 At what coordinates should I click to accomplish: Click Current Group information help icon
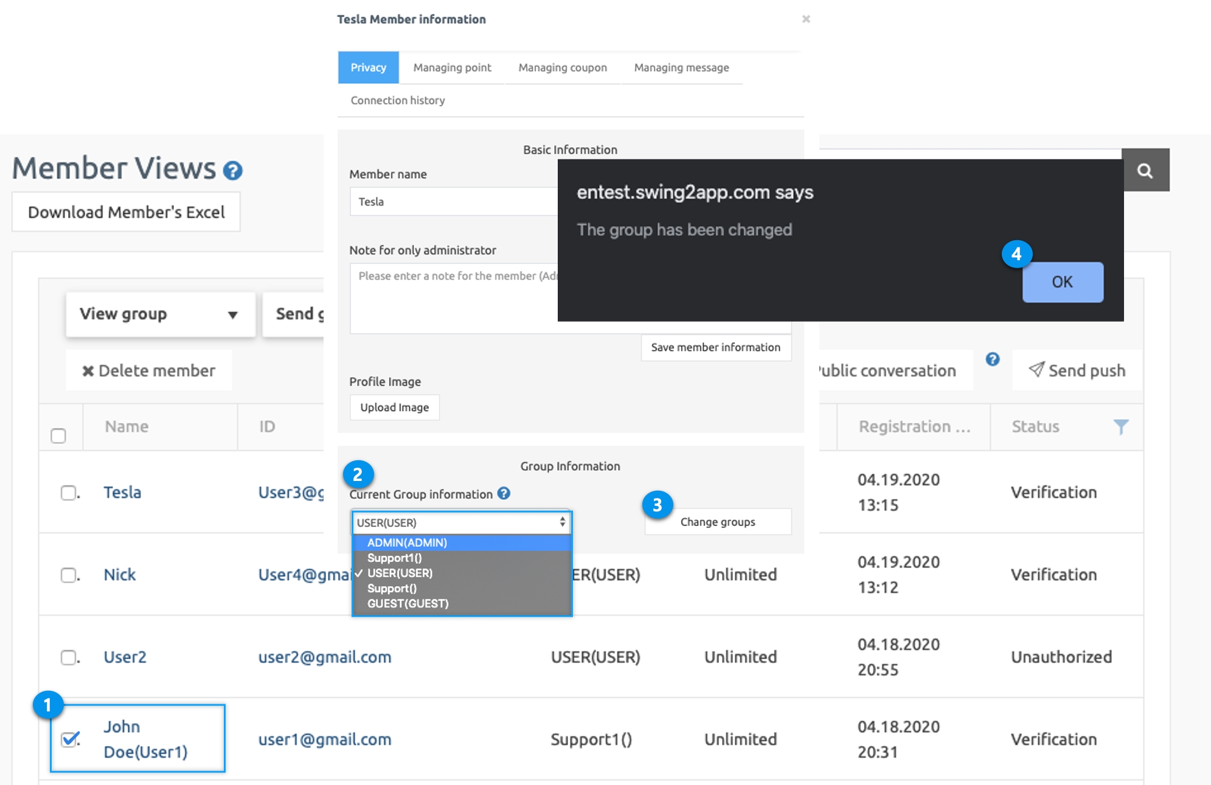point(504,493)
